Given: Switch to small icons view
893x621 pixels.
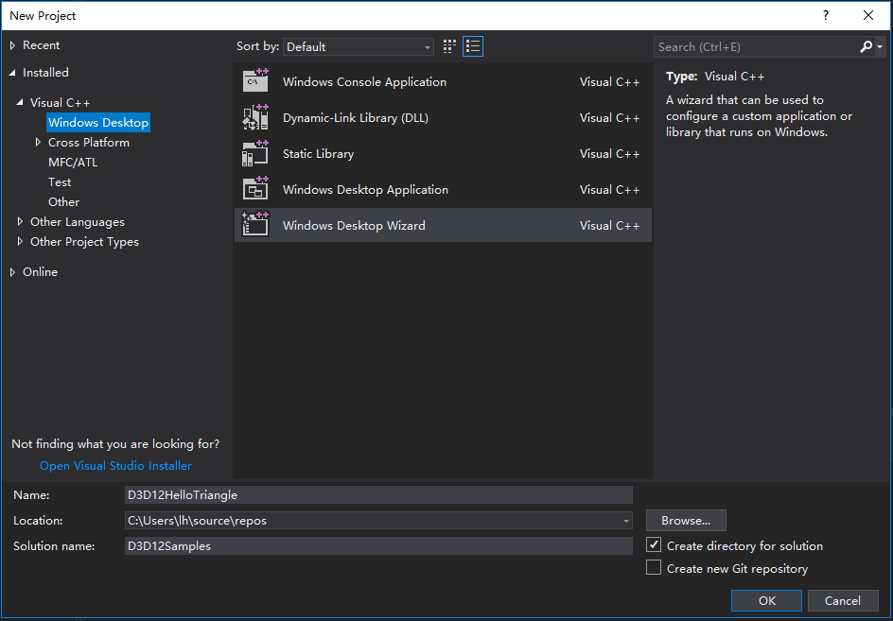Looking at the screenshot, I should click(449, 46).
